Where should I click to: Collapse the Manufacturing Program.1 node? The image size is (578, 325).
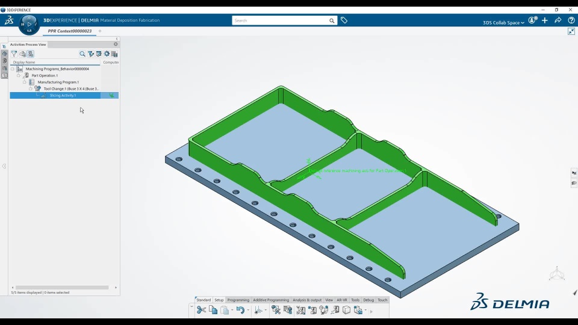coord(25,82)
